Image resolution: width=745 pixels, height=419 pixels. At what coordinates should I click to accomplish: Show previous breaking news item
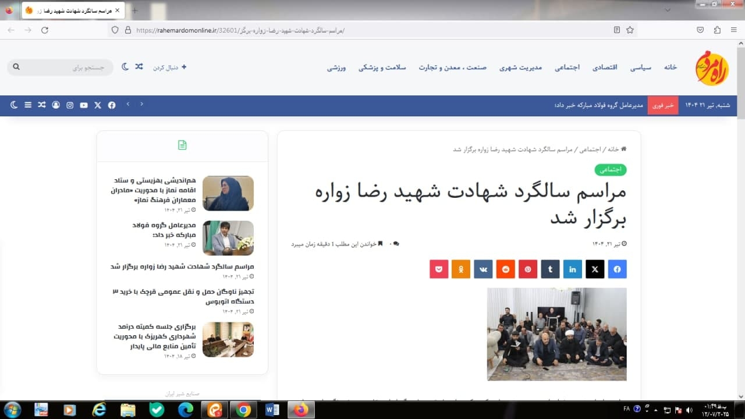pyautogui.click(x=141, y=105)
